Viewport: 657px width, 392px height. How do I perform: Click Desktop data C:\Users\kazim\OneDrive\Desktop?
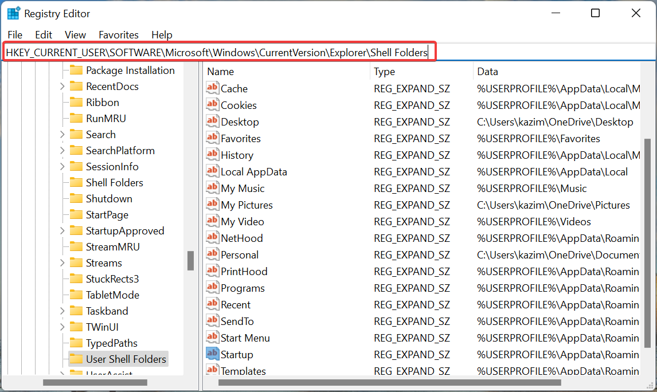pyautogui.click(x=555, y=122)
